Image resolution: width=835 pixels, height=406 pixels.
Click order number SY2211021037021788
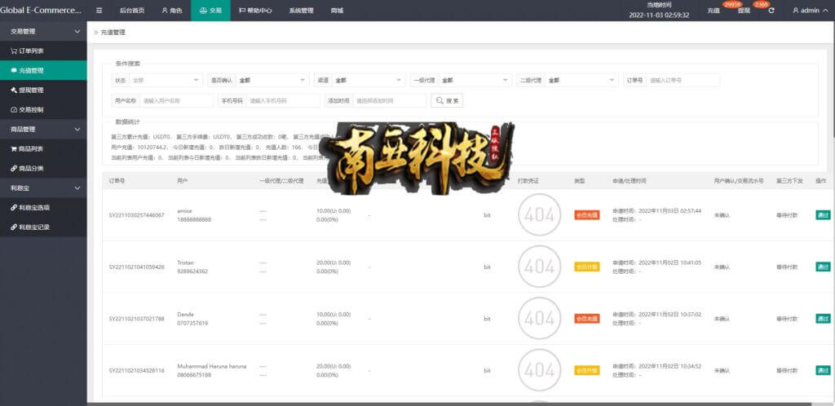pyautogui.click(x=136, y=319)
